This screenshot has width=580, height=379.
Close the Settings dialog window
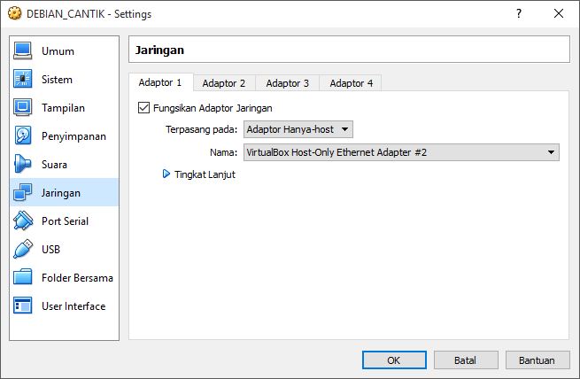[x=559, y=13]
